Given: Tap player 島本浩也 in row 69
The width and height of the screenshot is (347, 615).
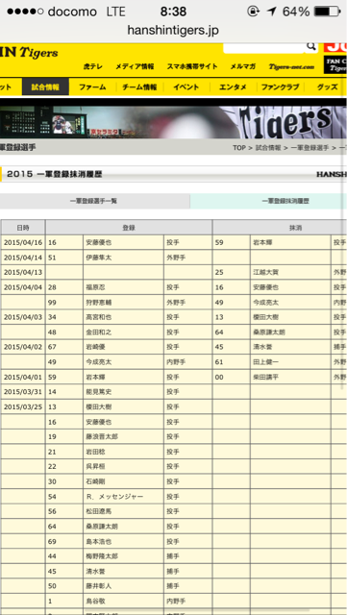Looking at the screenshot, I should click(x=99, y=541).
